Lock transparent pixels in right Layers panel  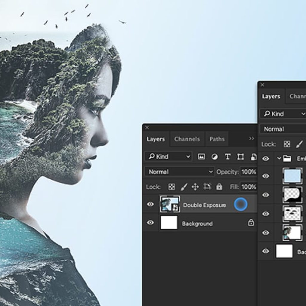click(x=287, y=144)
